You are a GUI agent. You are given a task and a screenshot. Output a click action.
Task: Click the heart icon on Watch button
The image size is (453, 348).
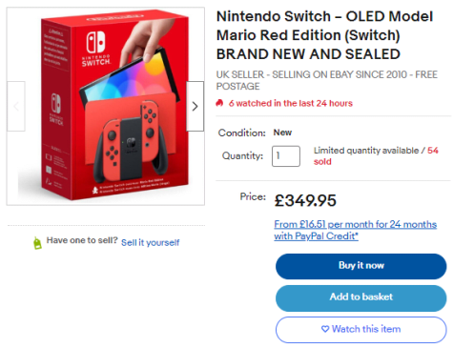click(325, 329)
